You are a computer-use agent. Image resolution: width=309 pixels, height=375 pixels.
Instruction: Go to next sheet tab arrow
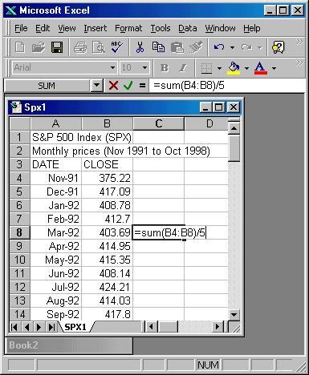pyautogui.click(x=39, y=327)
